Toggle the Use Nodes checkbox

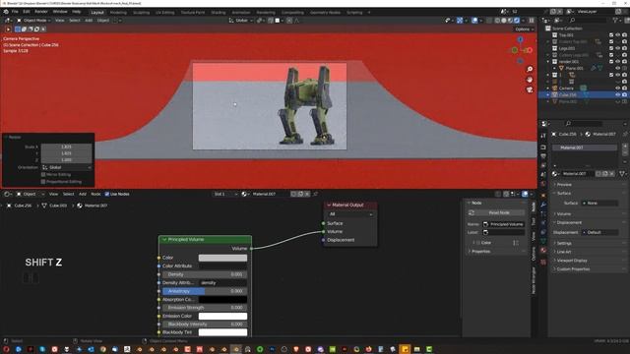pyautogui.click(x=107, y=194)
